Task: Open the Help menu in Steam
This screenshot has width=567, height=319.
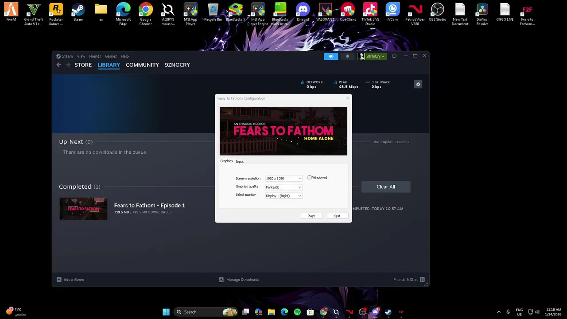Action: tap(125, 56)
